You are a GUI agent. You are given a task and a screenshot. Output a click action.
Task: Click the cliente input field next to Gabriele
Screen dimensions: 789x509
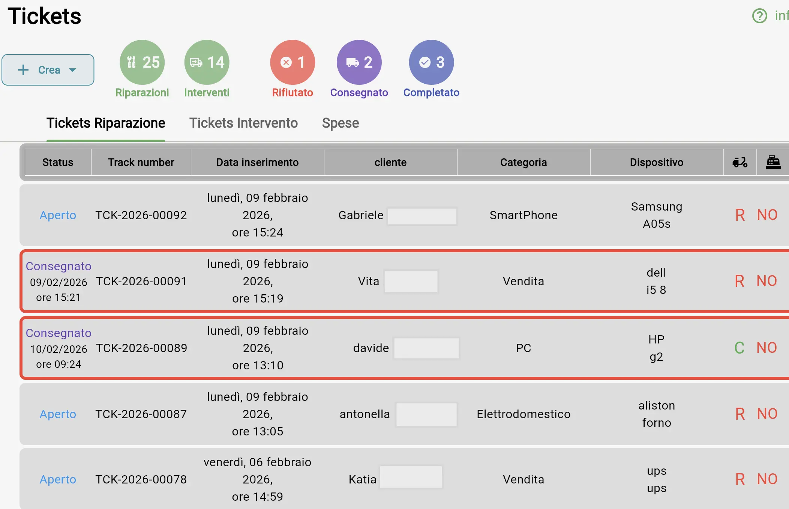point(421,215)
